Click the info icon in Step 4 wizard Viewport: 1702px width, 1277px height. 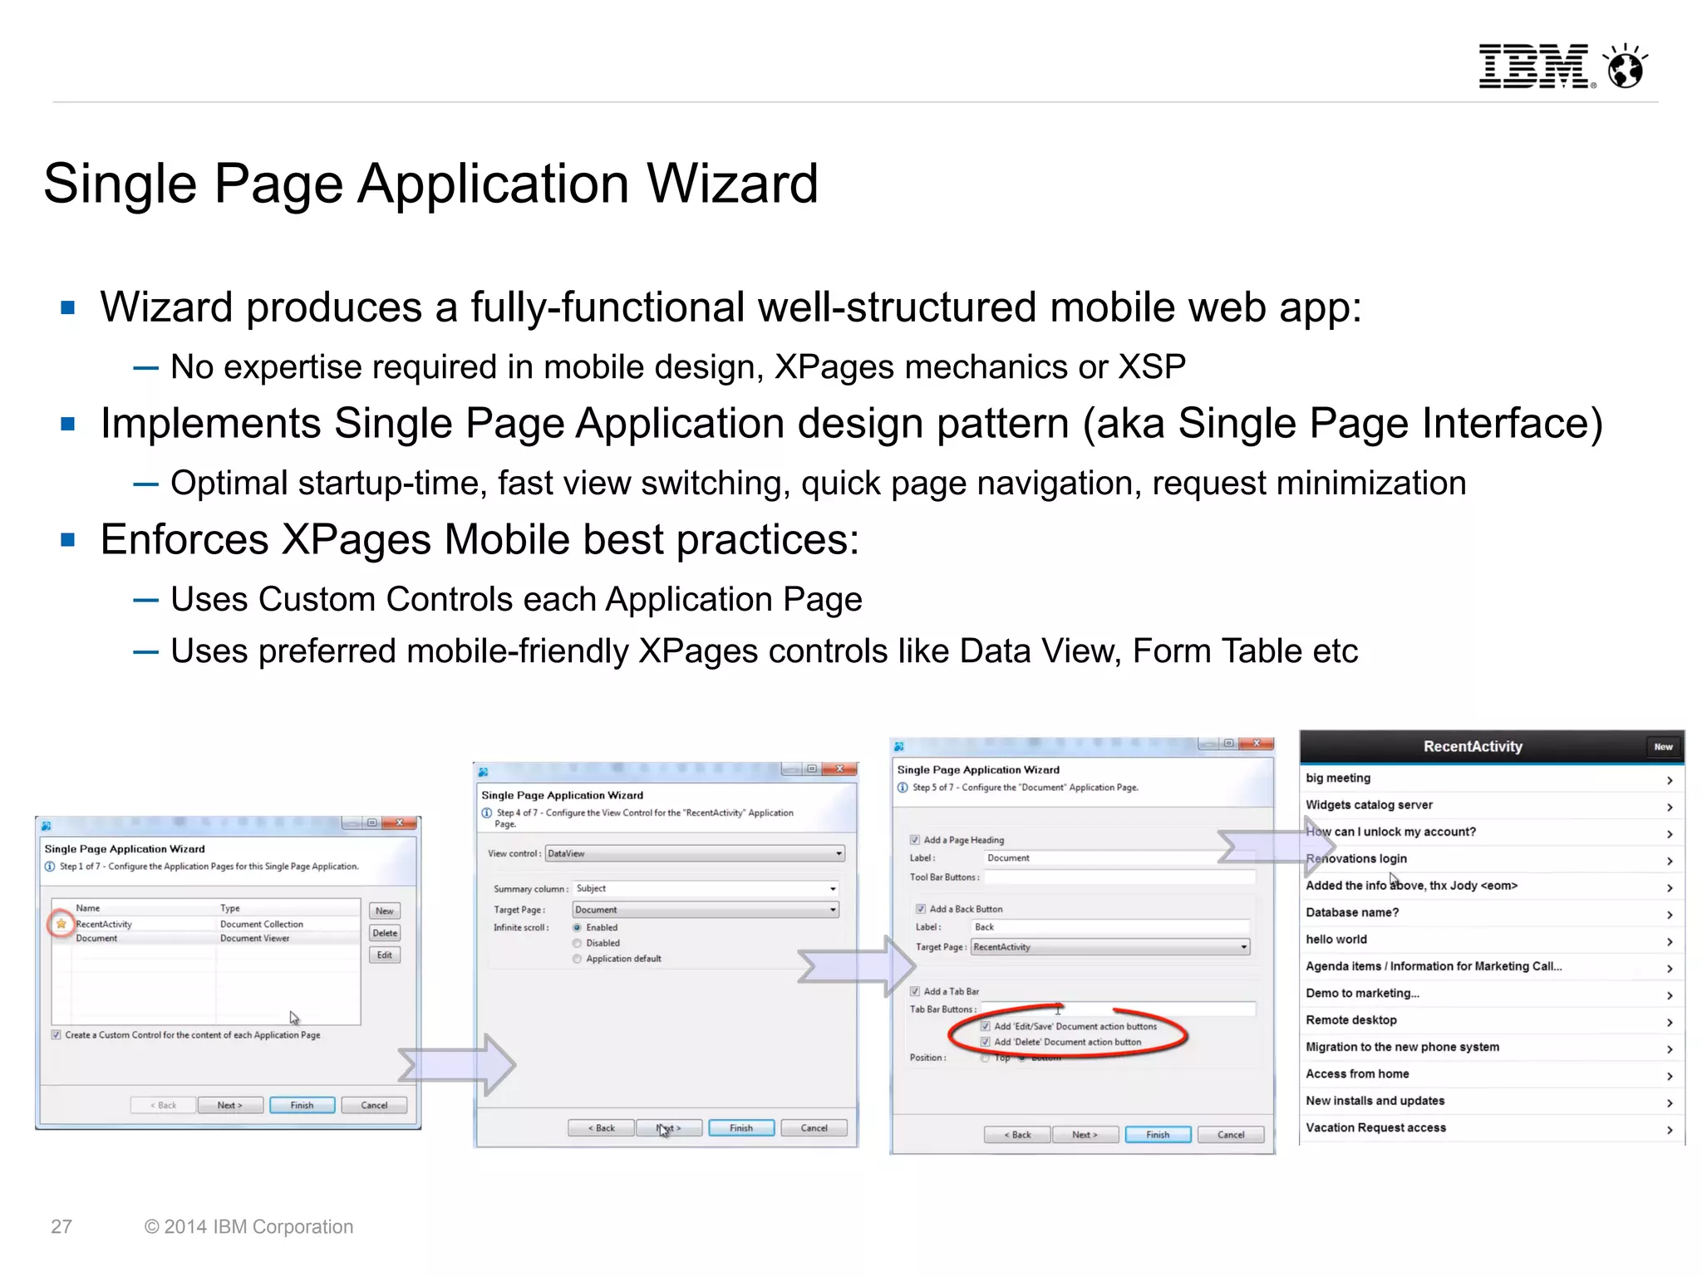pos(487,813)
